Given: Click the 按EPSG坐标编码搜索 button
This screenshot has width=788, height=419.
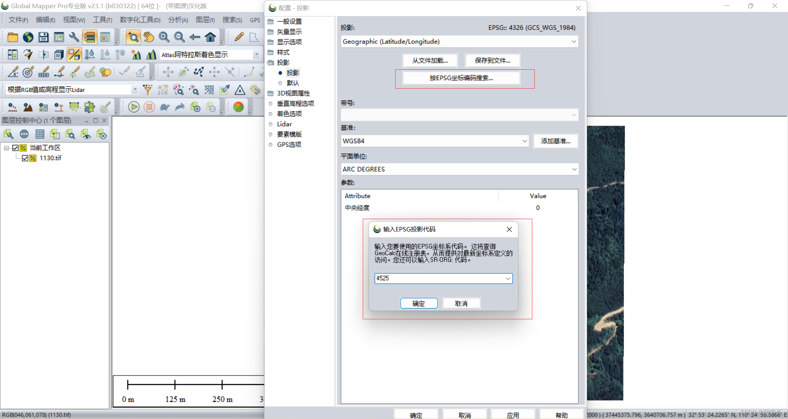Looking at the screenshot, I should point(461,78).
